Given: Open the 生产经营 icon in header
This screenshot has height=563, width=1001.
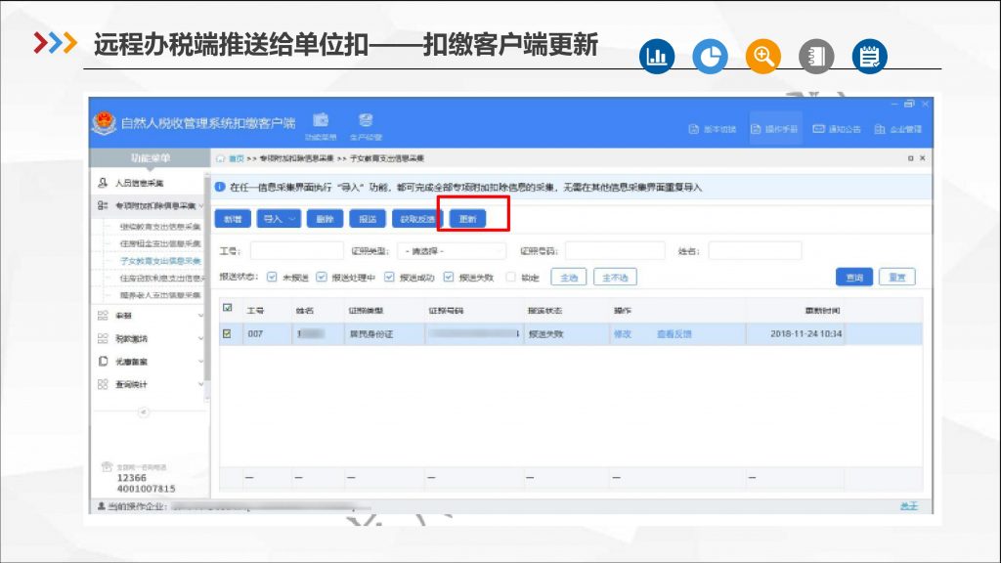Looking at the screenshot, I should (x=366, y=120).
